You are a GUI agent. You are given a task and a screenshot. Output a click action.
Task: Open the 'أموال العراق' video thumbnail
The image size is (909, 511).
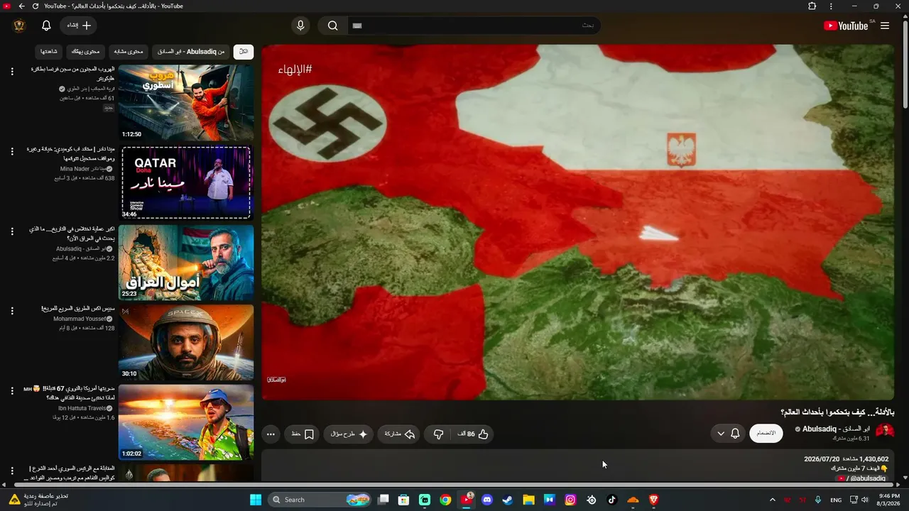186,263
